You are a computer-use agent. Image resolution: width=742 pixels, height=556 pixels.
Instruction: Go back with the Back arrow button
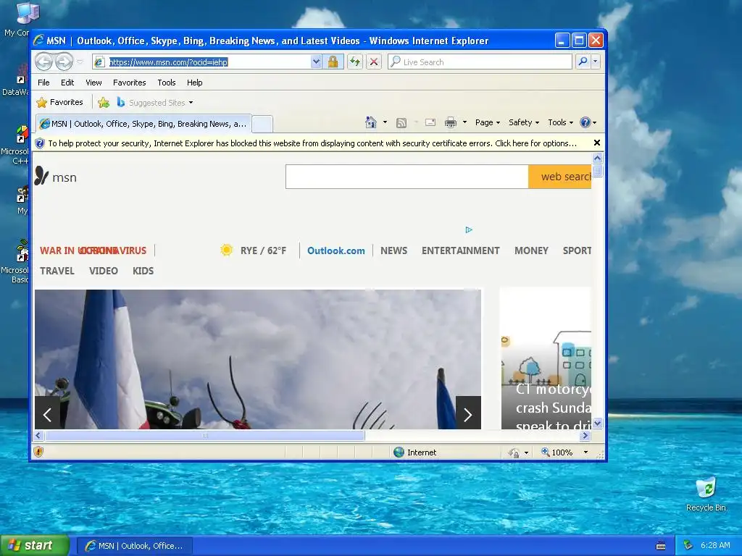click(x=43, y=62)
